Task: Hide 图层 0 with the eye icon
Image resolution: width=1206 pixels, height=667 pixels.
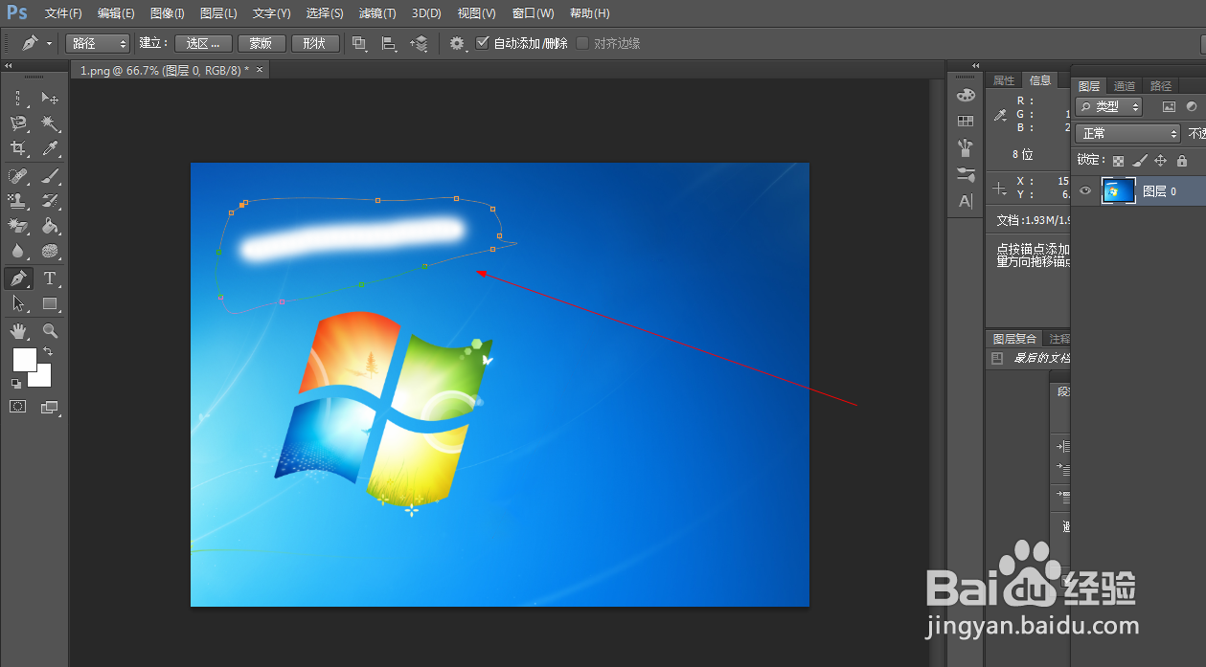Action: coord(1085,191)
